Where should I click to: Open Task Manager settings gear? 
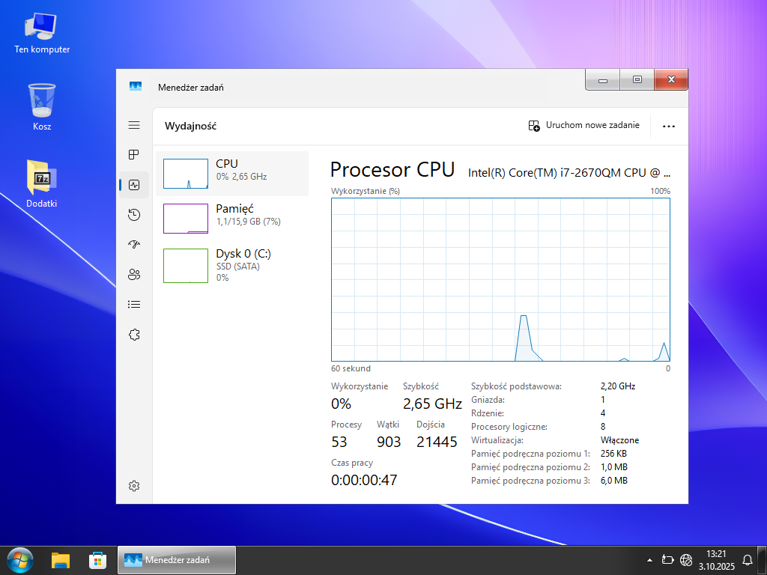pyautogui.click(x=134, y=486)
